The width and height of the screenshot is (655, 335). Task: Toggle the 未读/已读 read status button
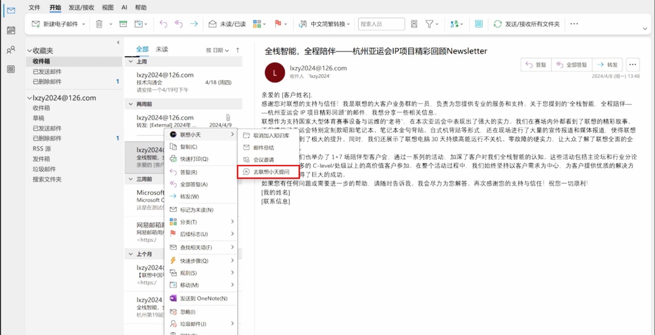coord(227,24)
